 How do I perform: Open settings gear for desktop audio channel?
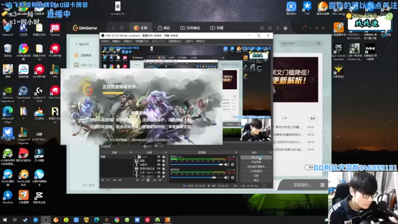tap(232, 178)
